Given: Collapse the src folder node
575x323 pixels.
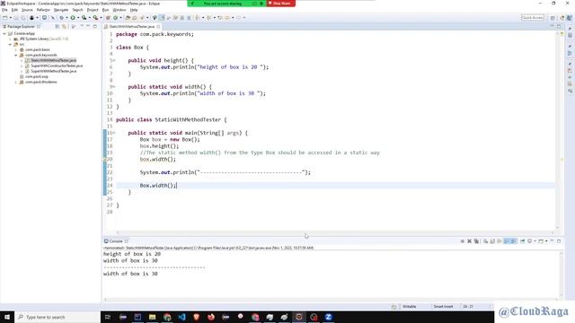Looking at the screenshot, I should click(10, 44).
